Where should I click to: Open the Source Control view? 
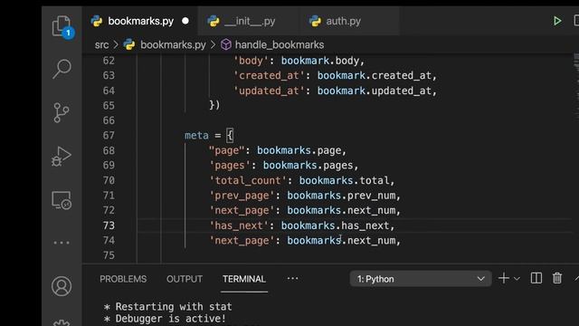coord(62,112)
